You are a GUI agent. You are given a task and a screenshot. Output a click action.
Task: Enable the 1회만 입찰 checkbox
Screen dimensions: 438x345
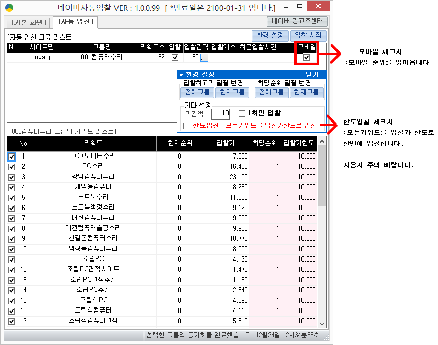pyautogui.click(x=242, y=113)
